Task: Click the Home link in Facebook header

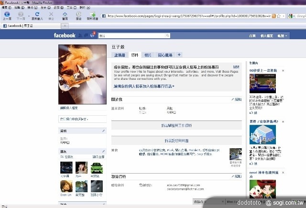Action: click(252, 36)
